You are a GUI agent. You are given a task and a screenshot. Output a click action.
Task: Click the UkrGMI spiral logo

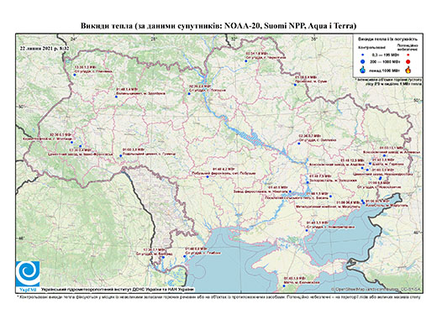pos(28,274)
